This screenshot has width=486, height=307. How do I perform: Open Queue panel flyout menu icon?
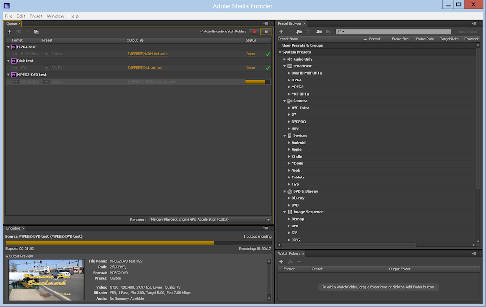tap(266, 23)
